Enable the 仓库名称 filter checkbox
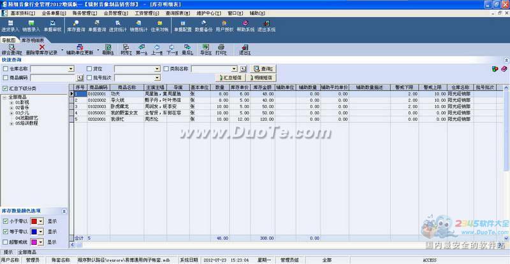 click(x=6, y=69)
